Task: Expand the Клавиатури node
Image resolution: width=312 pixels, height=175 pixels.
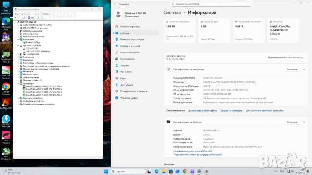Action: coord(18,57)
